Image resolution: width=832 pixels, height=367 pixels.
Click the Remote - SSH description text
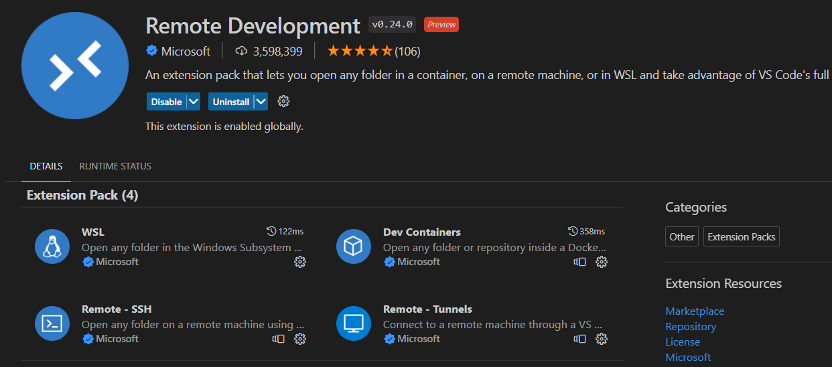coord(193,324)
